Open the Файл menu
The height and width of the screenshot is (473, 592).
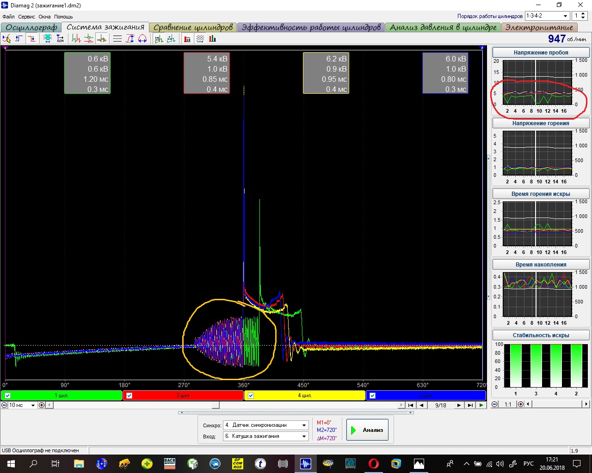point(8,17)
